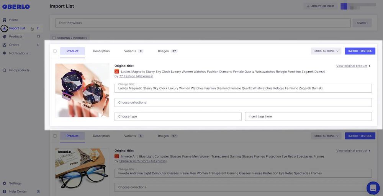The height and width of the screenshot is (196, 383).
Task: Select the watch product checkbox
Action: pos(55,51)
